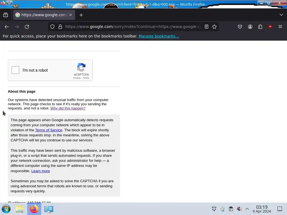Open Firefox account icon
This screenshot has height=215, width=287.
click(x=250, y=27)
